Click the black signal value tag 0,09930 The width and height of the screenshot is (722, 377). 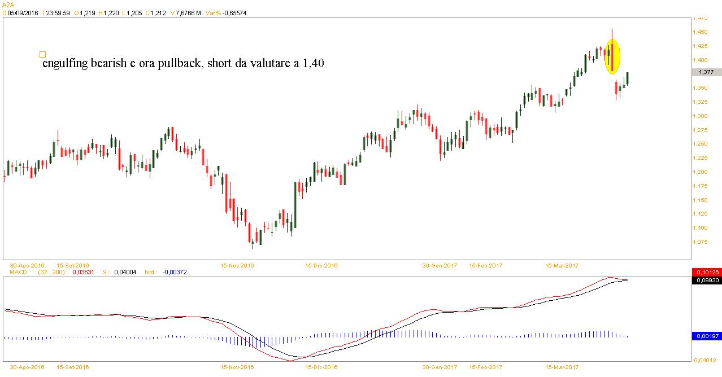click(x=706, y=280)
